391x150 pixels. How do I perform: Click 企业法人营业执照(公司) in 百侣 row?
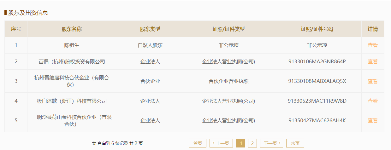(x=228, y=61)
